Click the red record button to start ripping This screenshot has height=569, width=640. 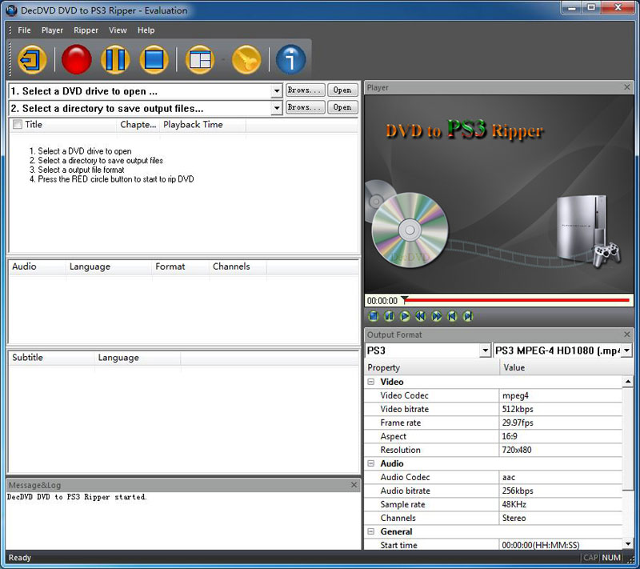[76, 59]
